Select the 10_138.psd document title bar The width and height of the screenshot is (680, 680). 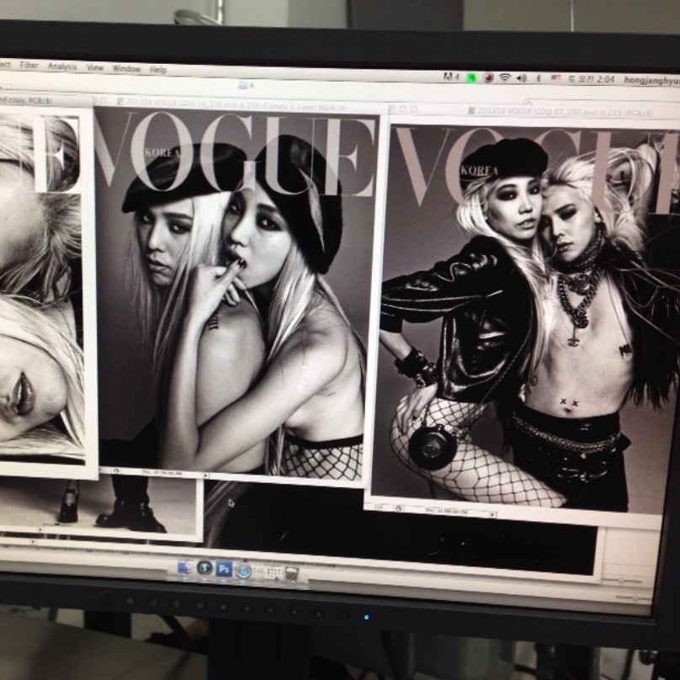click(x=236, y=104)
